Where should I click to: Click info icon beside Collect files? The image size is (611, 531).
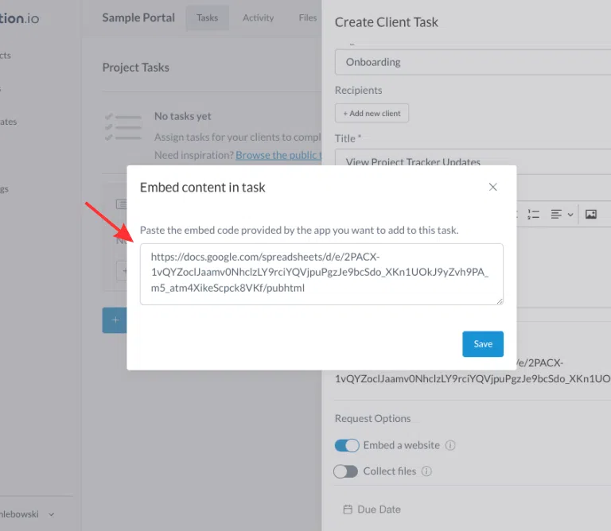point(427,471)
